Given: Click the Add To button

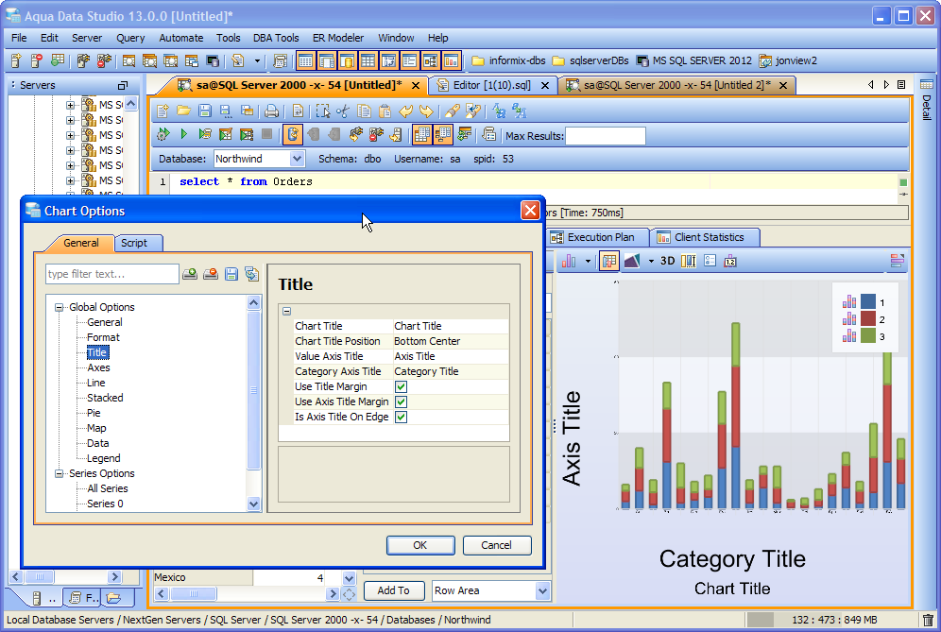Looking at the screenshot, I should pyautogui.click(x=393, y=590).
